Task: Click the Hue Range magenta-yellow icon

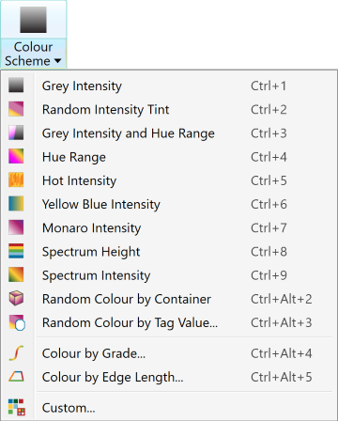Action: (16, 156)
